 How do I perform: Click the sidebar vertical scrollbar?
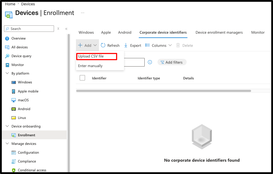(69, 103)
